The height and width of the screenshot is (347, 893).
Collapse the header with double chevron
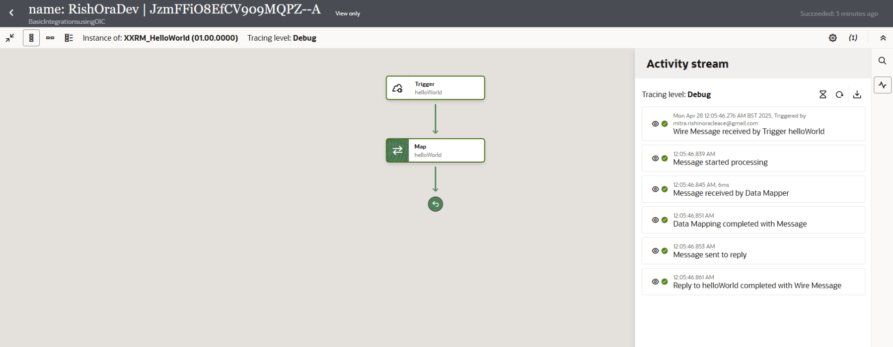pyautogui.click(x=883, y=38)
